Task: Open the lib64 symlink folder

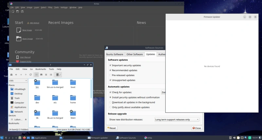Action: point(73,113)
